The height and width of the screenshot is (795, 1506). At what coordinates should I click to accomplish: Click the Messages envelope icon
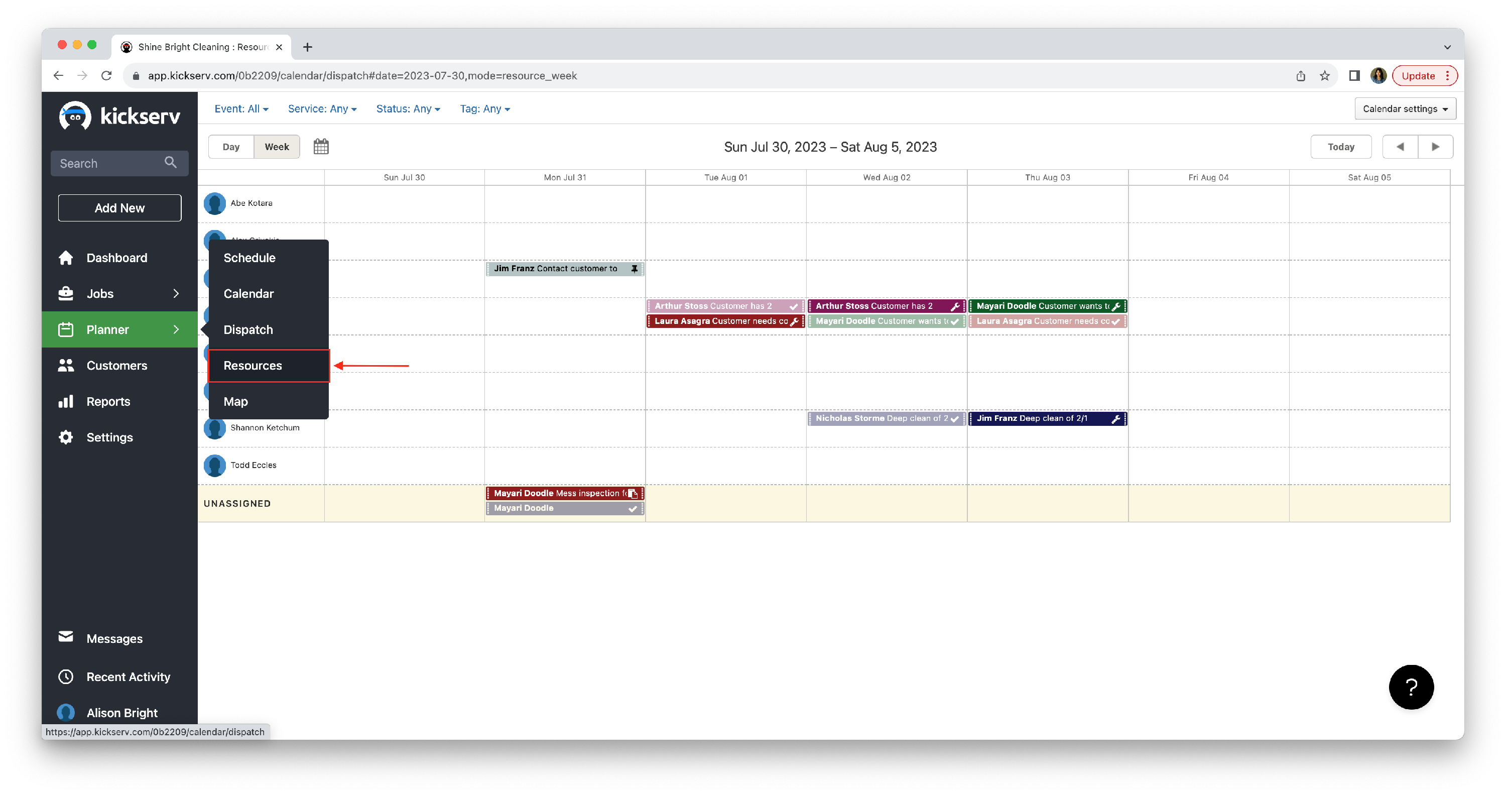tap(66, 636)
